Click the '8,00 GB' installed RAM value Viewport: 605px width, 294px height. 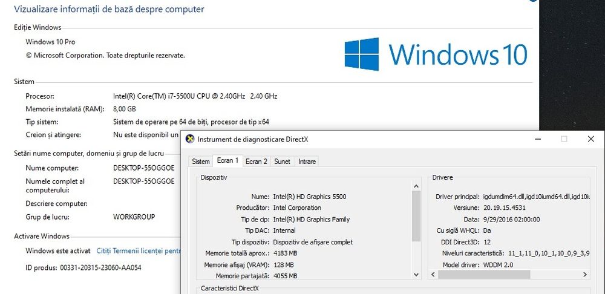click(x=124, y=109)
